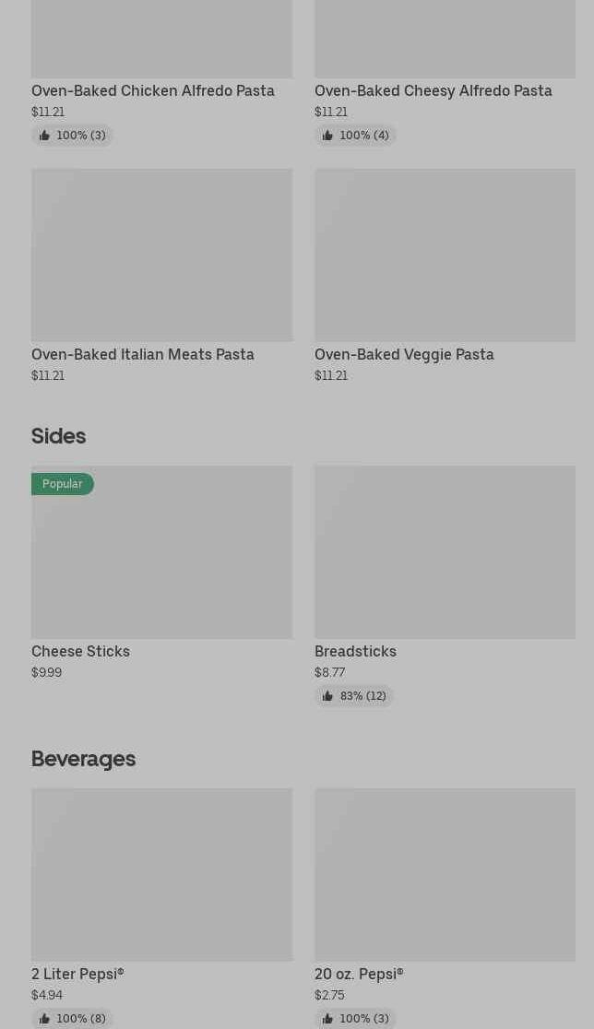The width and height of the screenshot is (594, 1029).
Task: Click thumbs-up icon under 20 oz. Pepsi
Action: (327, 1019)
